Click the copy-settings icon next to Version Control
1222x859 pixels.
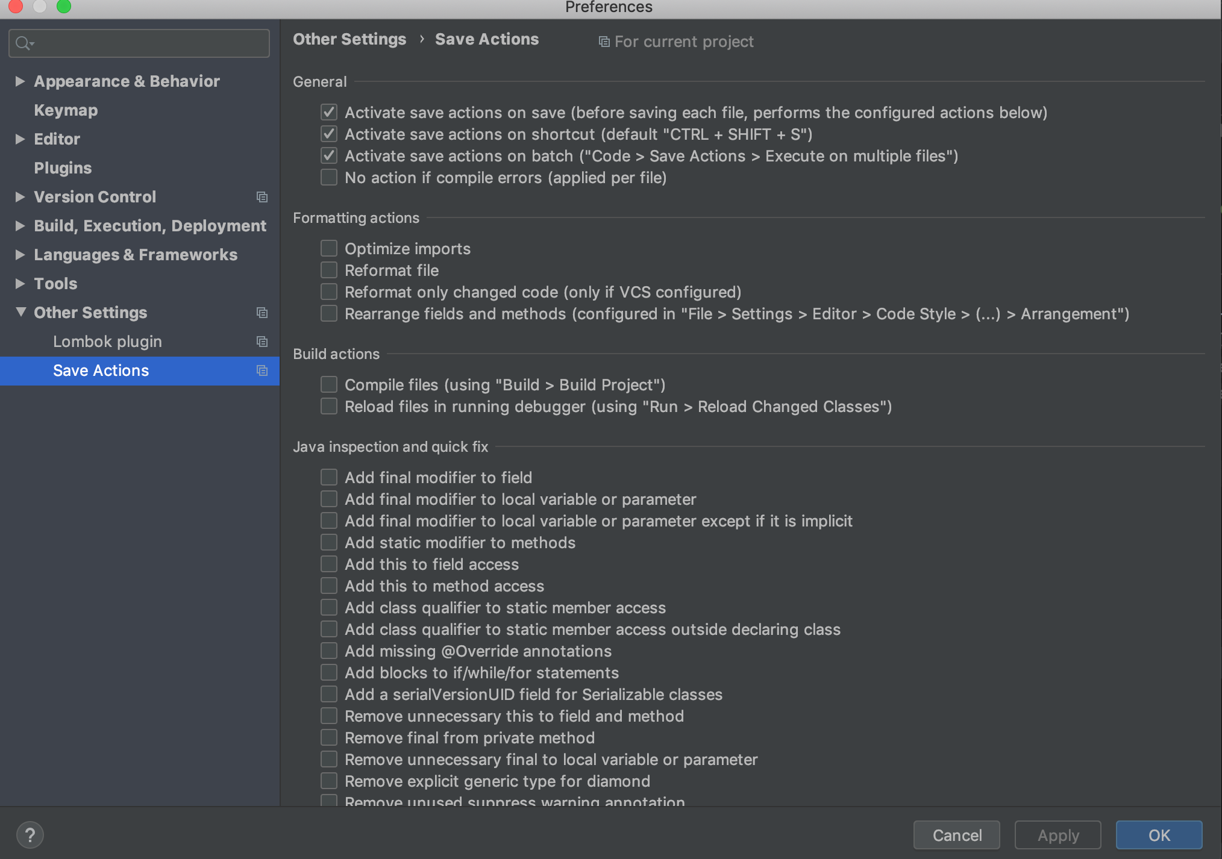click(x=262, y=197)
